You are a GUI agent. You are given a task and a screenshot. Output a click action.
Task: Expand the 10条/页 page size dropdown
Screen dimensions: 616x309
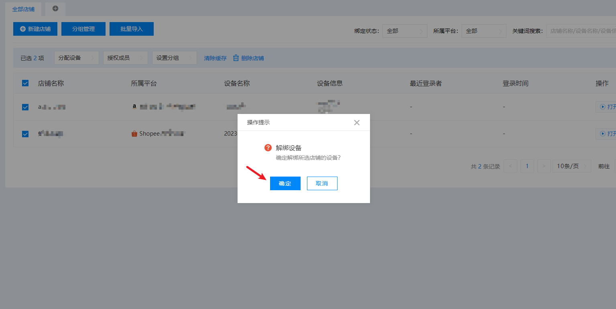[x=571, y=166]
